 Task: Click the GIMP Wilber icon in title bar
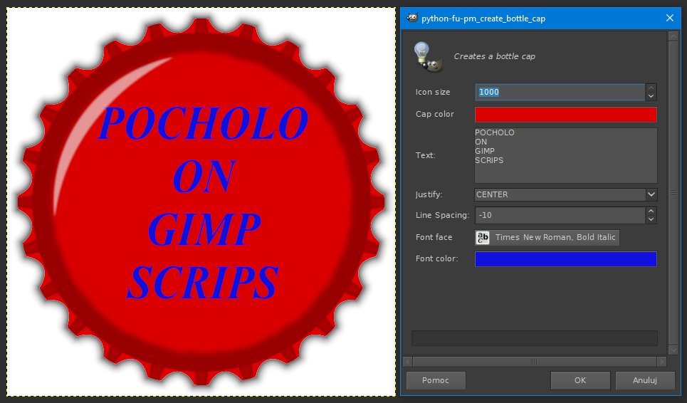tap(412, 18)
